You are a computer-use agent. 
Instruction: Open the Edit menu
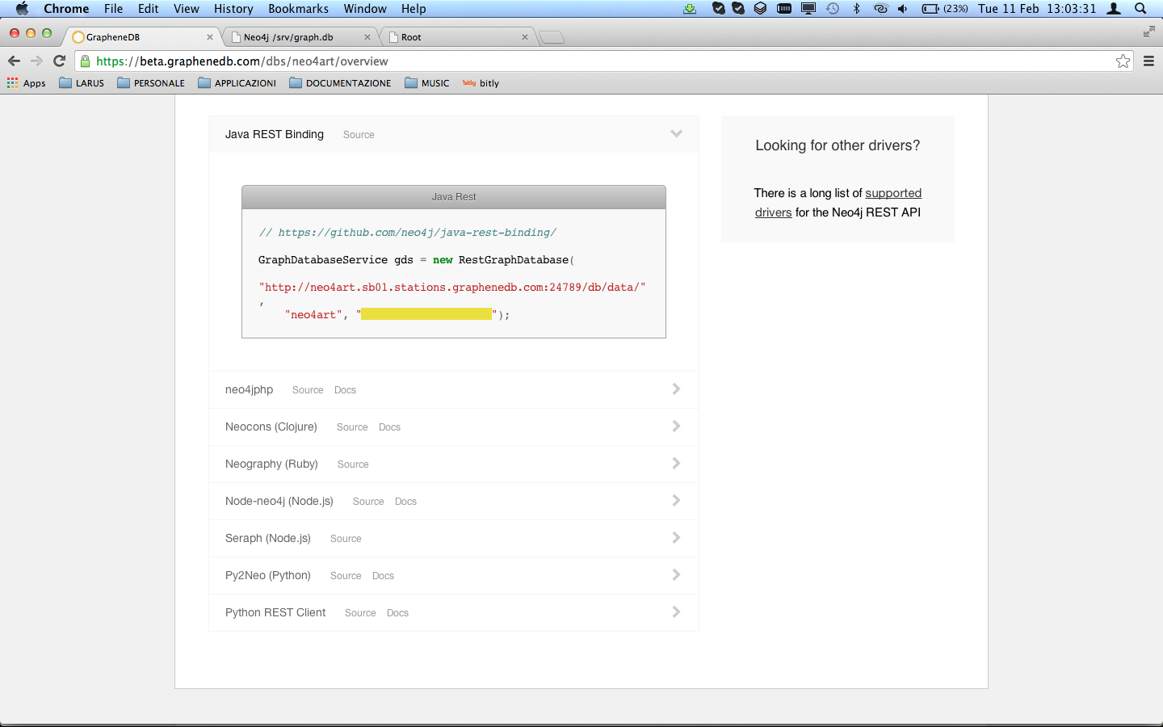[148, 9]
